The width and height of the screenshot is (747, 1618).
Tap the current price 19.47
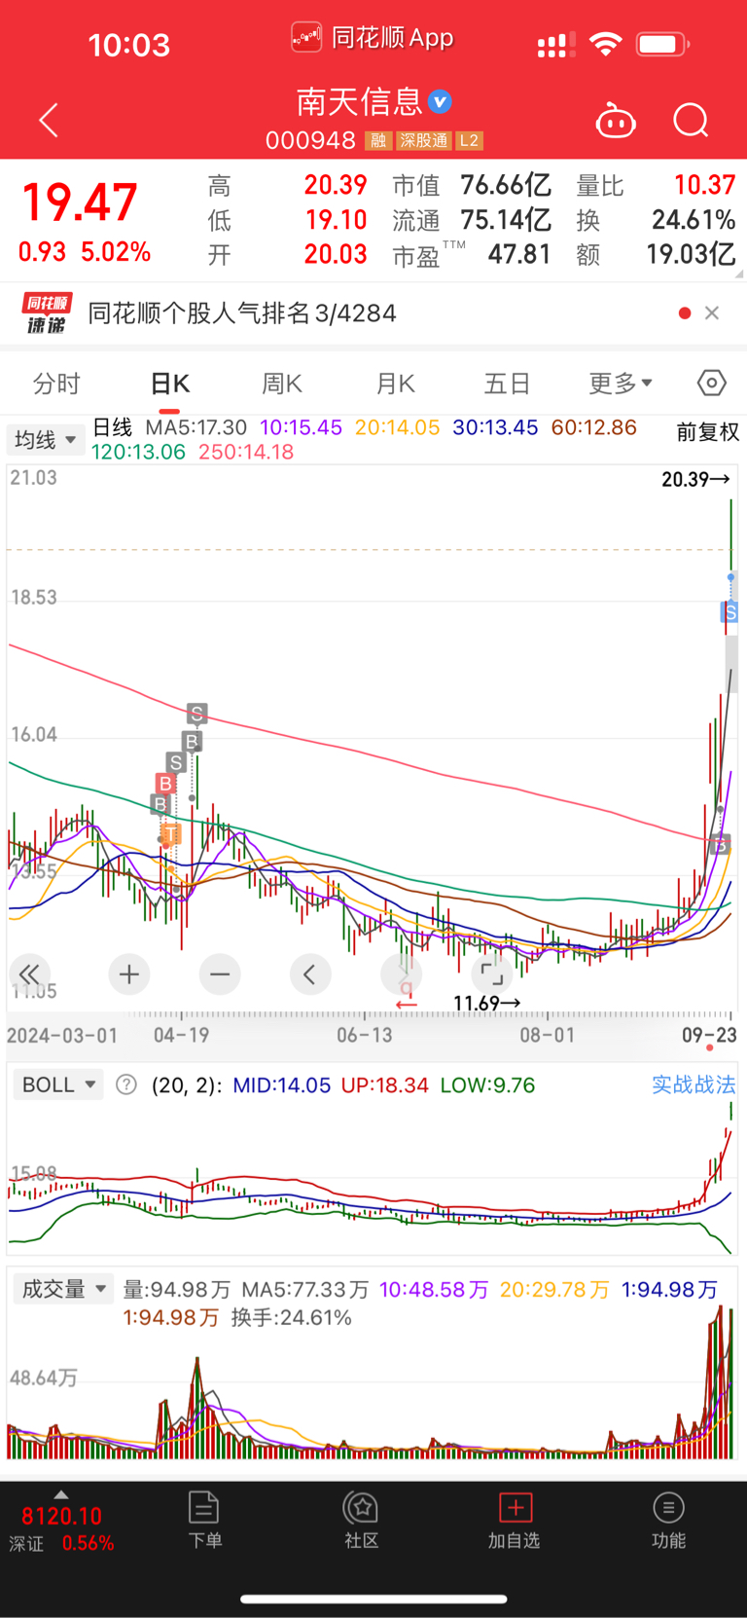(80, 203)
